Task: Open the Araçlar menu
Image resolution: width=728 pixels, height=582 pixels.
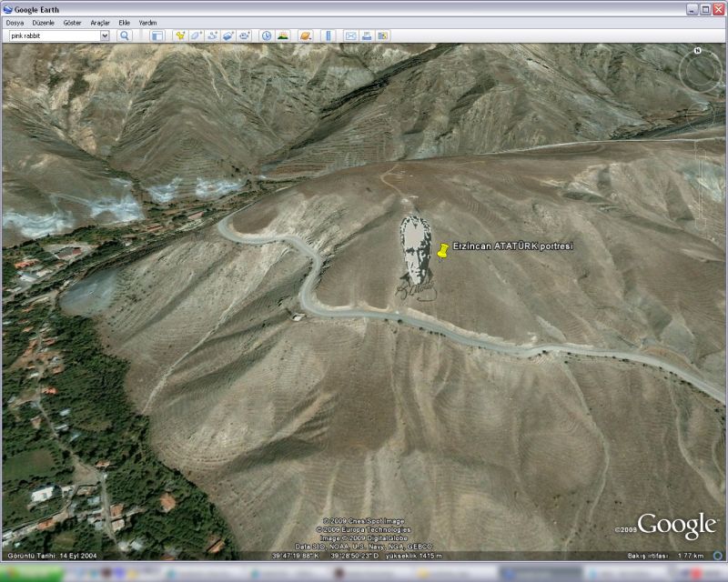Action: (100, 23)
